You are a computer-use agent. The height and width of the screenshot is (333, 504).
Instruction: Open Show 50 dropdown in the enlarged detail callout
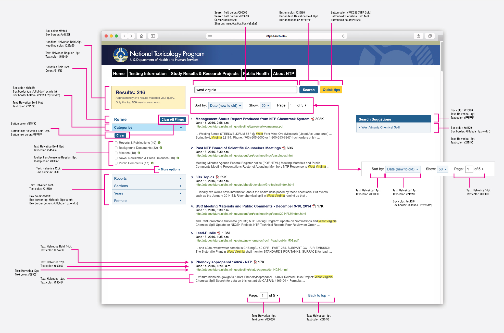click(x=443, y=169)
